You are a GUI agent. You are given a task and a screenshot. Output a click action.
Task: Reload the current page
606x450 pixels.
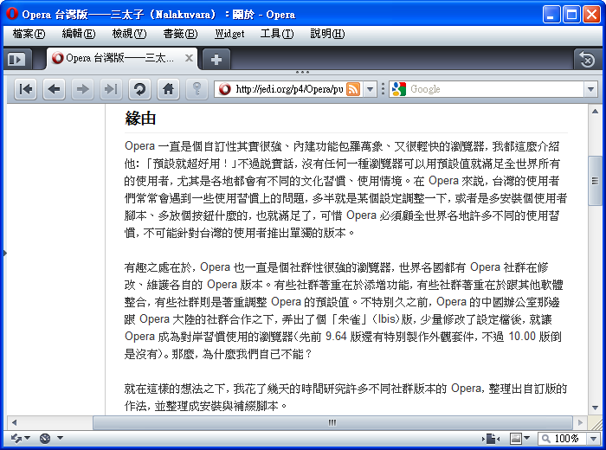point(140,89)
